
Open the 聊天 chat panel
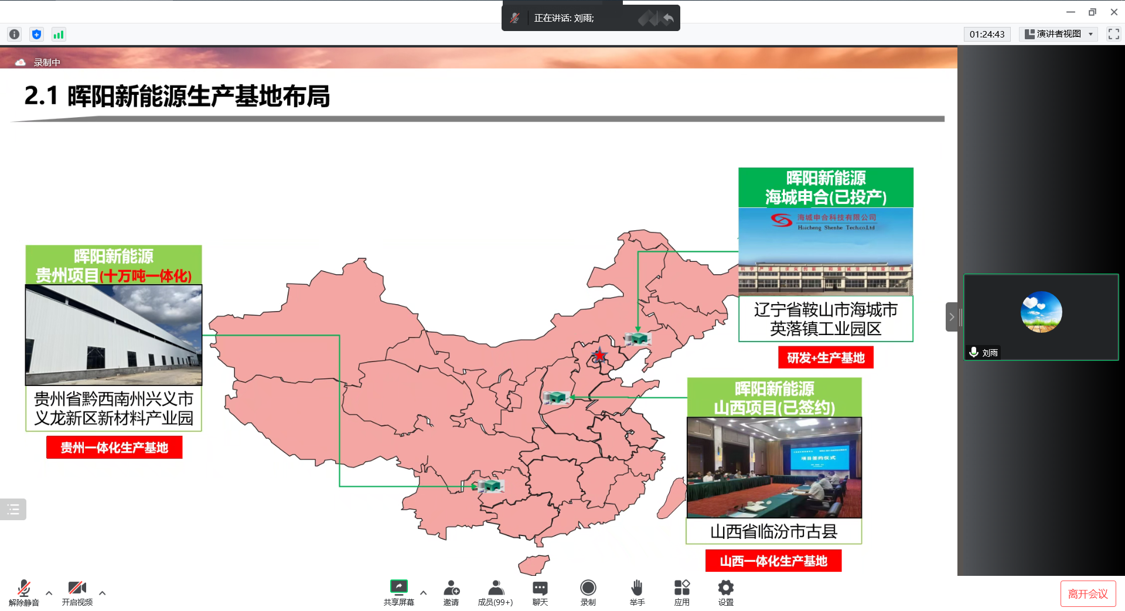pos(540,593)
